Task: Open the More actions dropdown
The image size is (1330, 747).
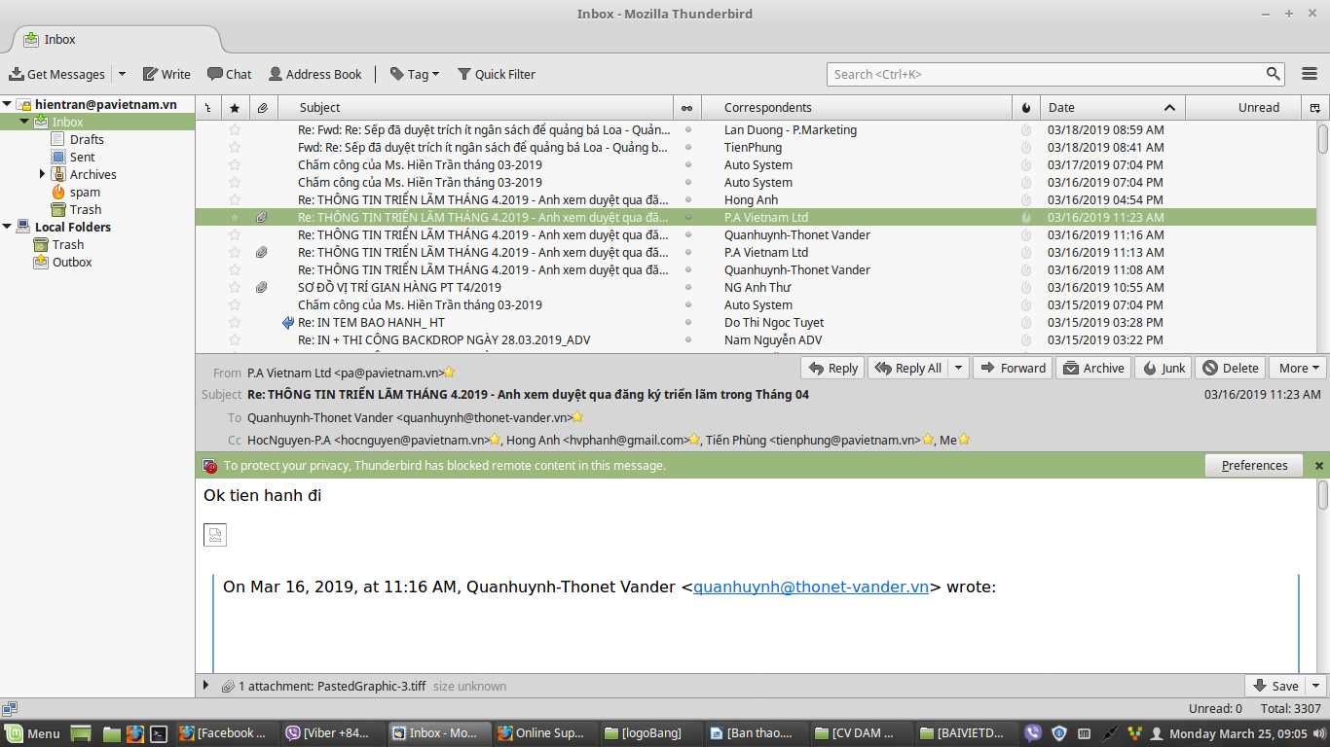Action: click(x=1298, y=368)
